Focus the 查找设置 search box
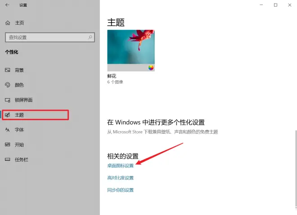This screenshot has width=297, height=215. click(x=50, y=37)
